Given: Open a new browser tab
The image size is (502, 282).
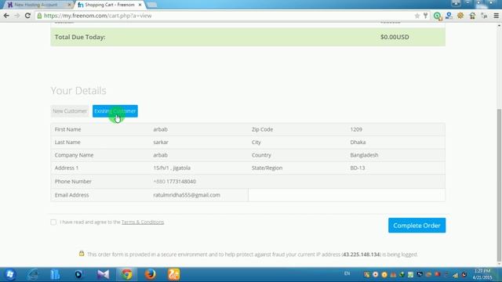Looking at the screenshot, I should coord(152,5).
